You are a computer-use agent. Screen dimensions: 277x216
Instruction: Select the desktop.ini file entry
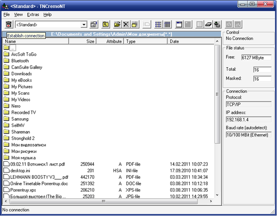20,170
